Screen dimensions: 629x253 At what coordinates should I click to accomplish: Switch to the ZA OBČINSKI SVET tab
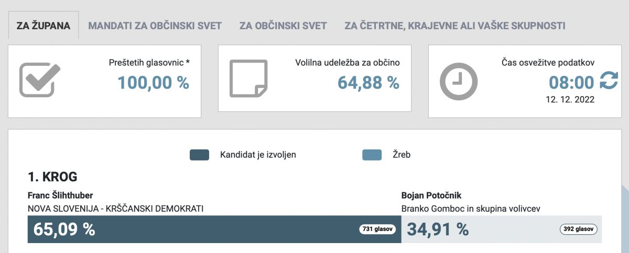coord(283,26)
